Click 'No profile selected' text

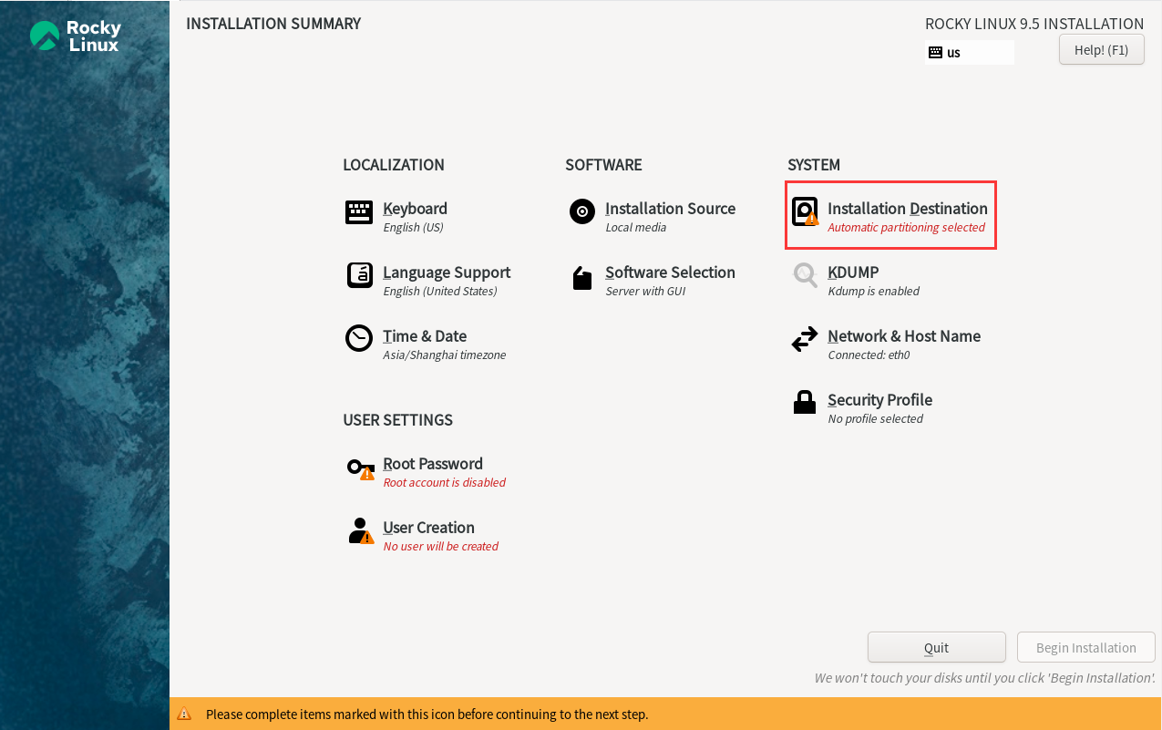875,419
